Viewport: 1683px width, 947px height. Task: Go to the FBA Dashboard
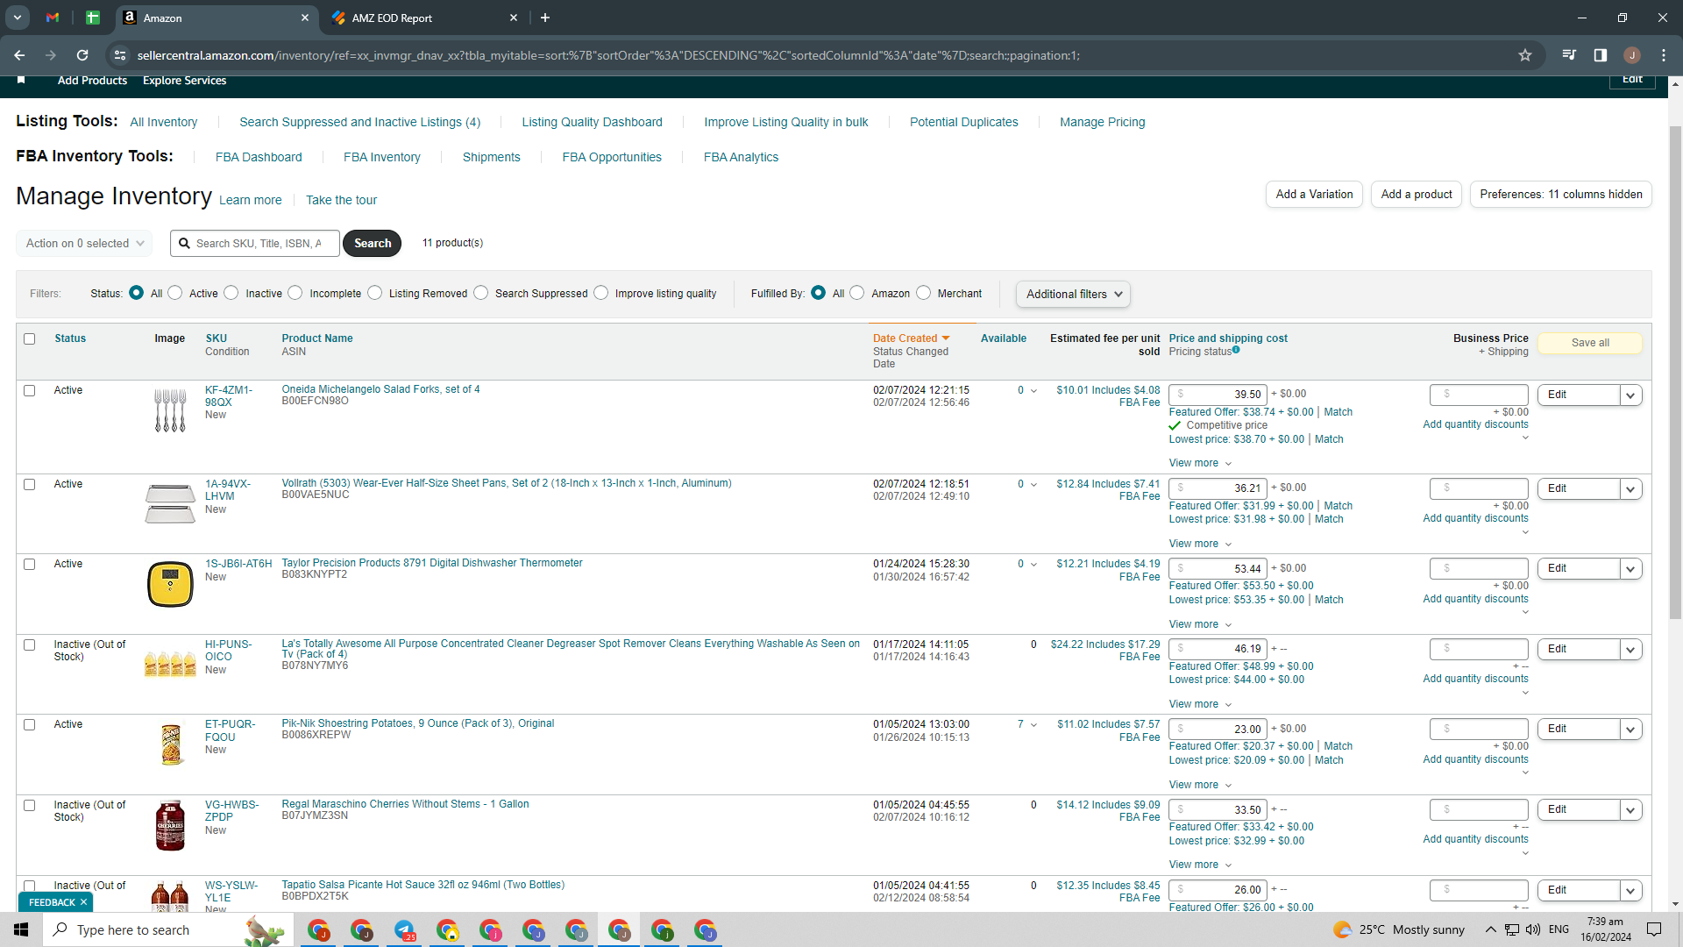click(259, 157)
